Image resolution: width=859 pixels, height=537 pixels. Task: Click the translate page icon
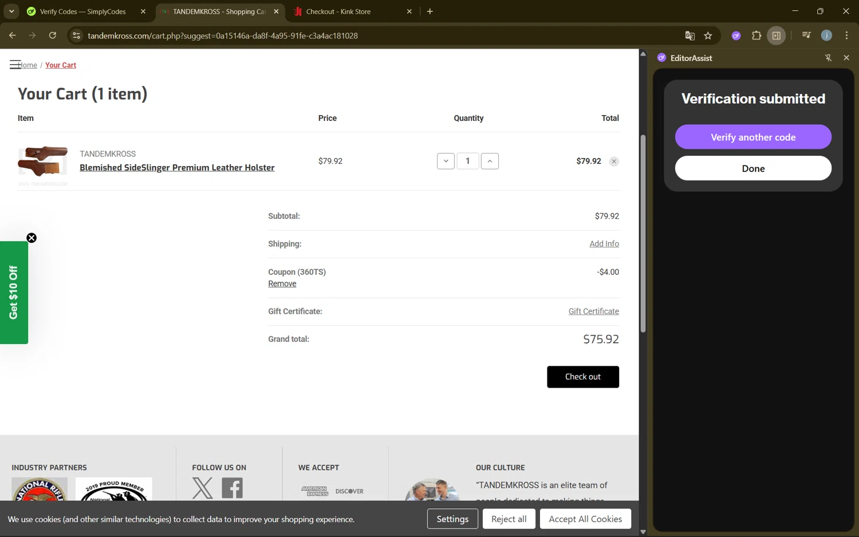pyautogui.click(x=689, y=35)
